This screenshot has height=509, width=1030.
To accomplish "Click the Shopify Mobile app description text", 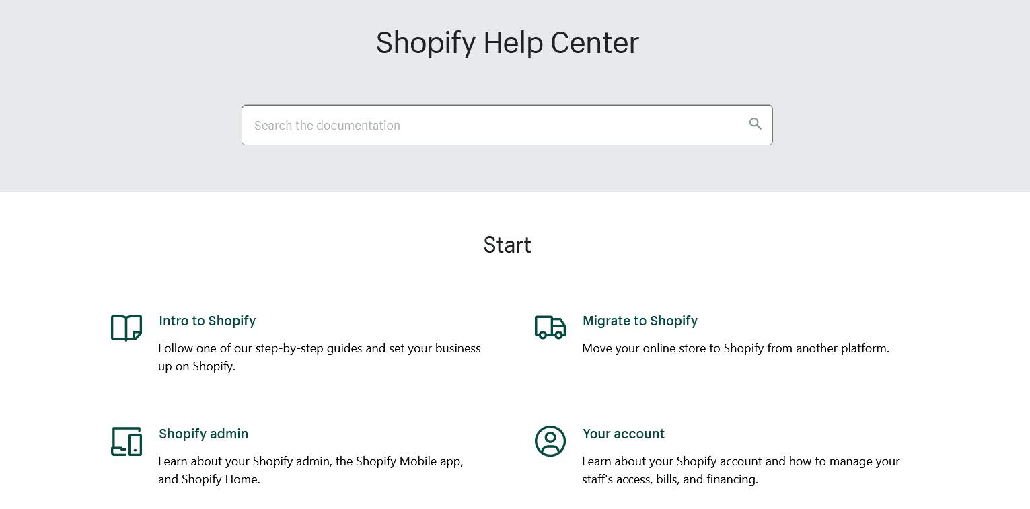I will (310, 461).
